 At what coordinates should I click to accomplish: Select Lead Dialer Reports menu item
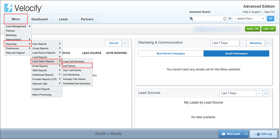coord(46,61)
